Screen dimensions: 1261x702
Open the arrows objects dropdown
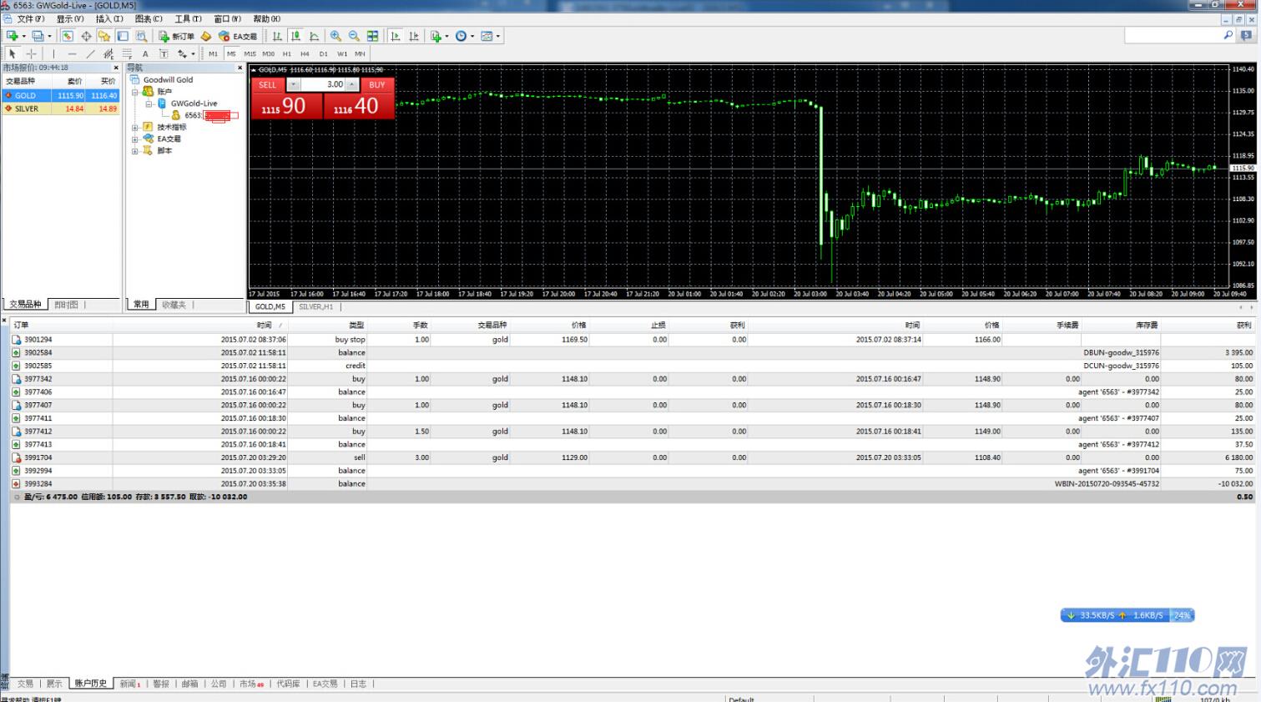[185, 53]
